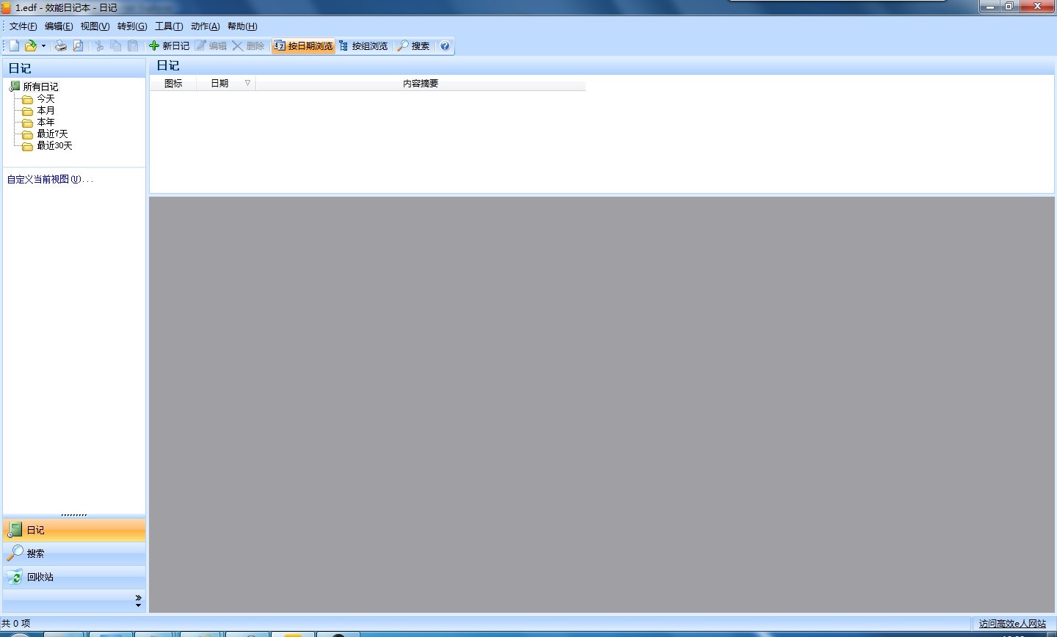Click the printer icon

pyautogui.click(x=61, y=45)
